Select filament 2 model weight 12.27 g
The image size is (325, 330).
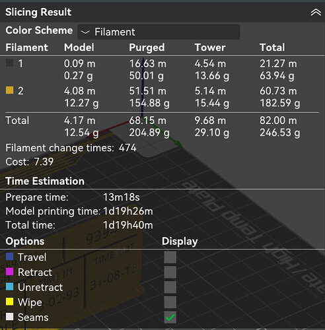[81, 103]
